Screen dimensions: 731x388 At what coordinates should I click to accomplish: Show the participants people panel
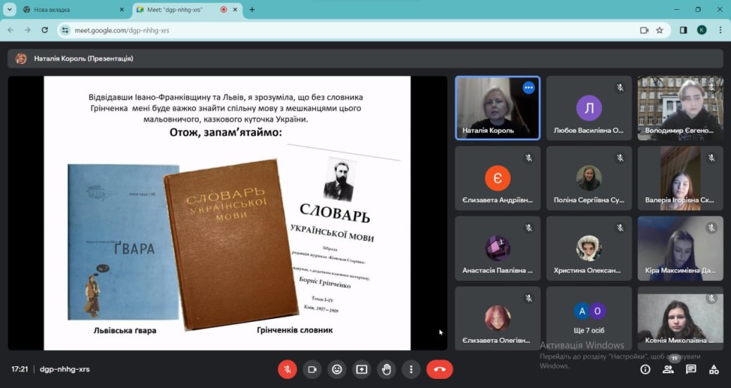coord(668,369)
